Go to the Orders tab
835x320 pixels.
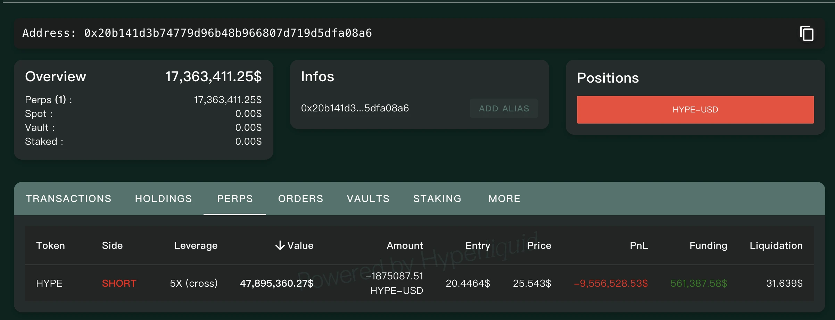pyautogui.click(x=300, y=199)
